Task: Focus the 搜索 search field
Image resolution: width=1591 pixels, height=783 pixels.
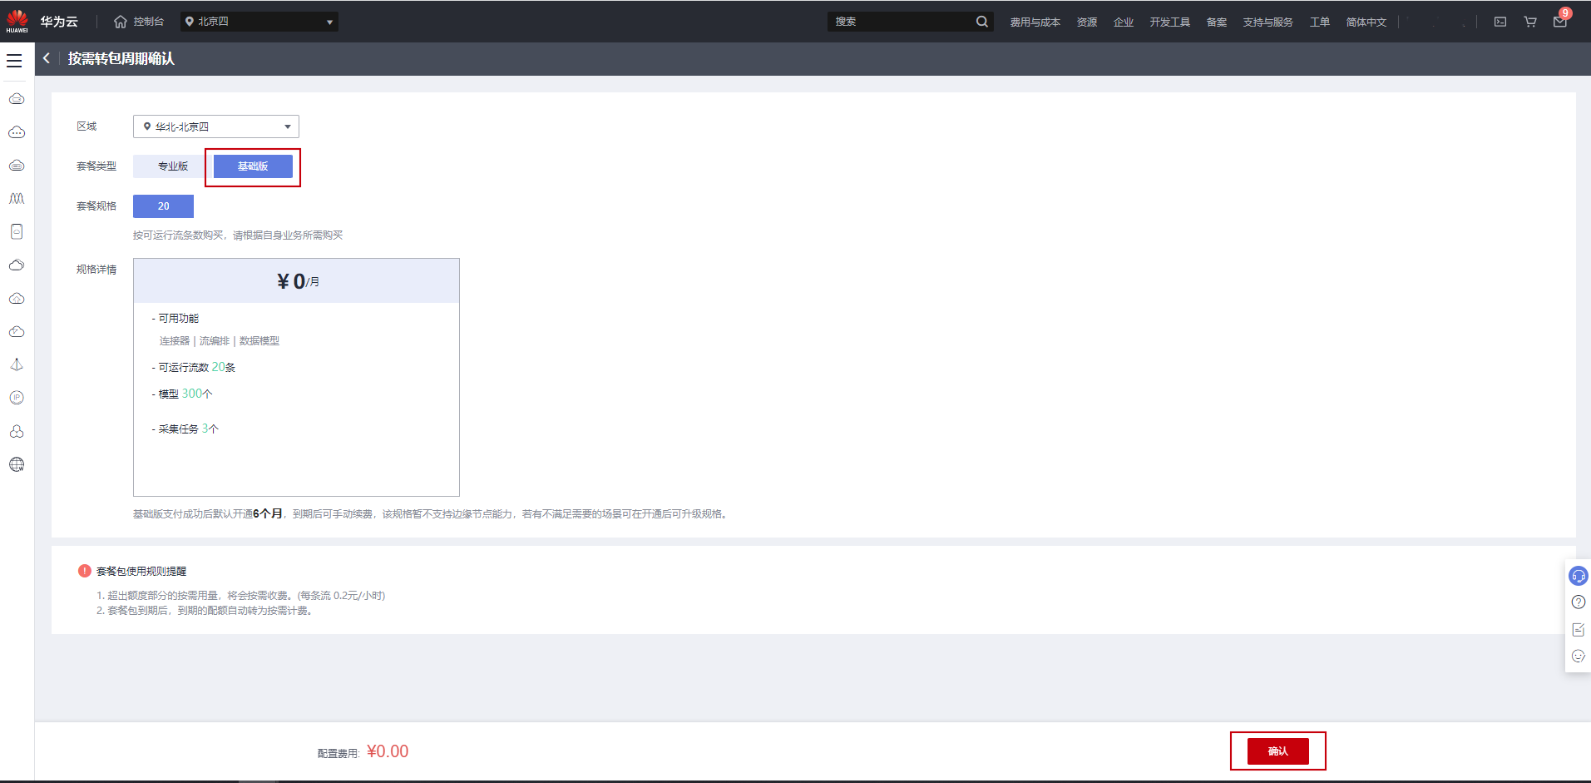Action: pos(901,22)
